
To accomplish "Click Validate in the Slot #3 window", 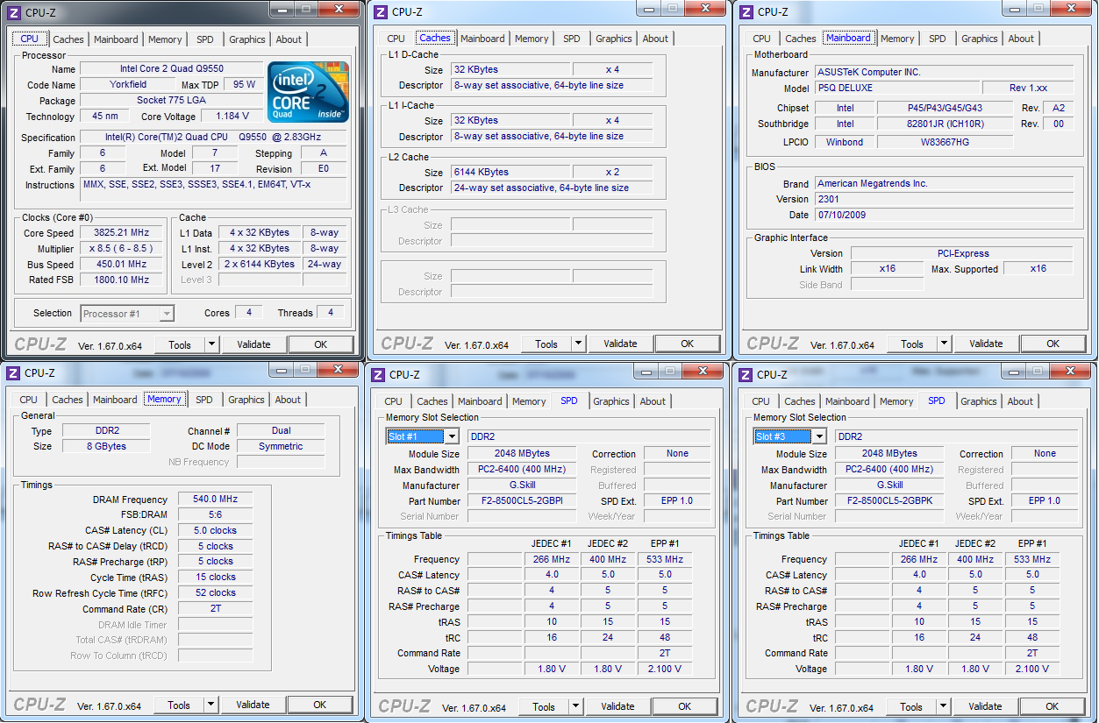I will tap(985, 706).
